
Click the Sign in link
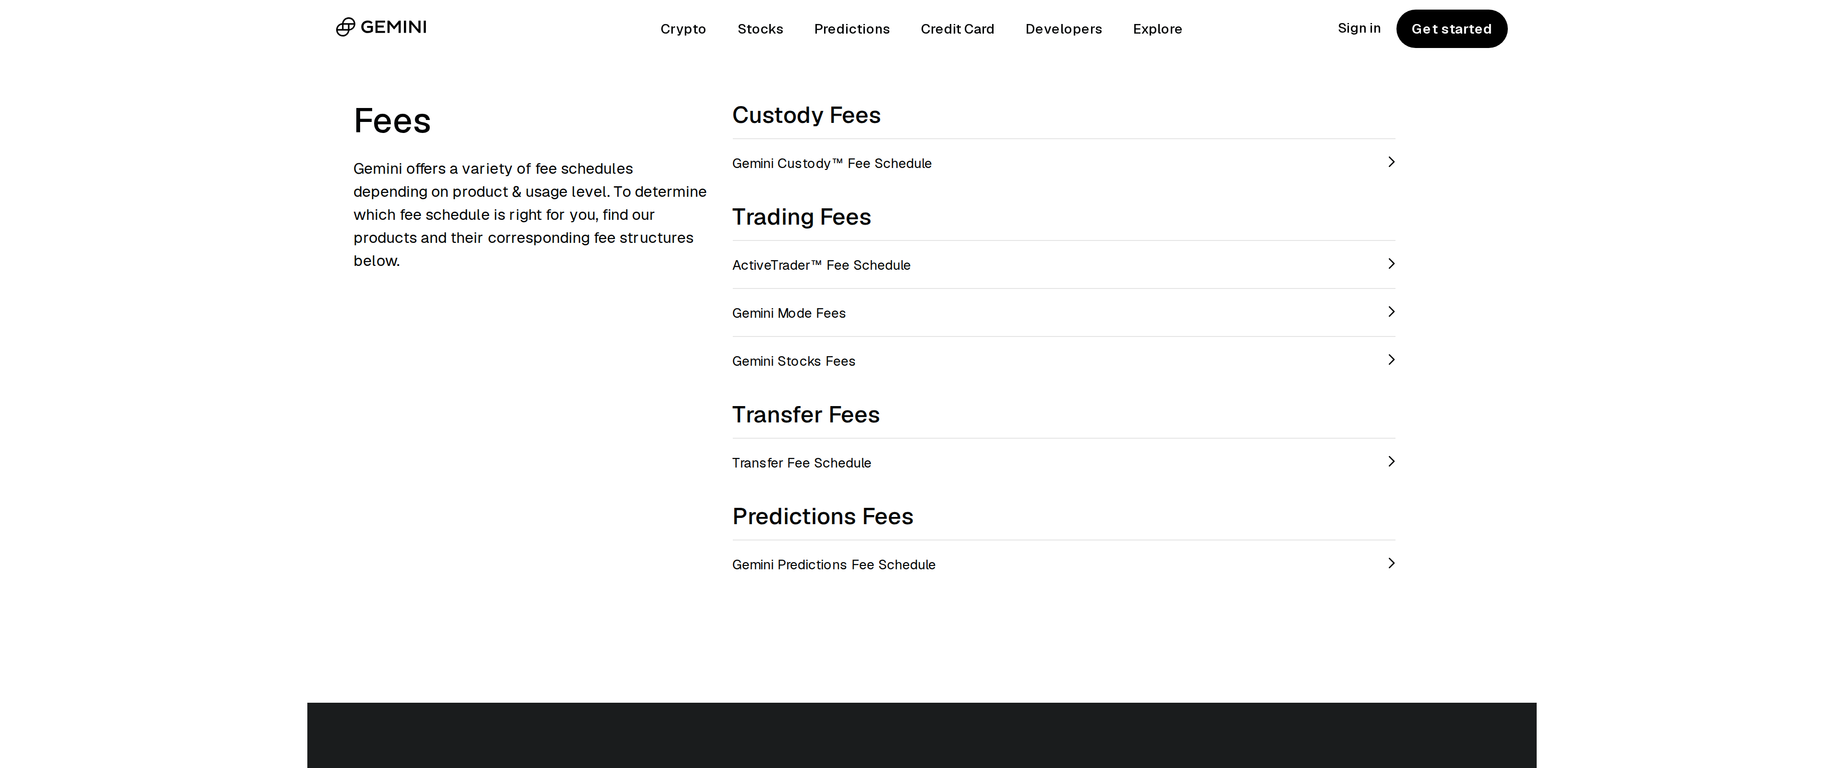point(1359,28)
